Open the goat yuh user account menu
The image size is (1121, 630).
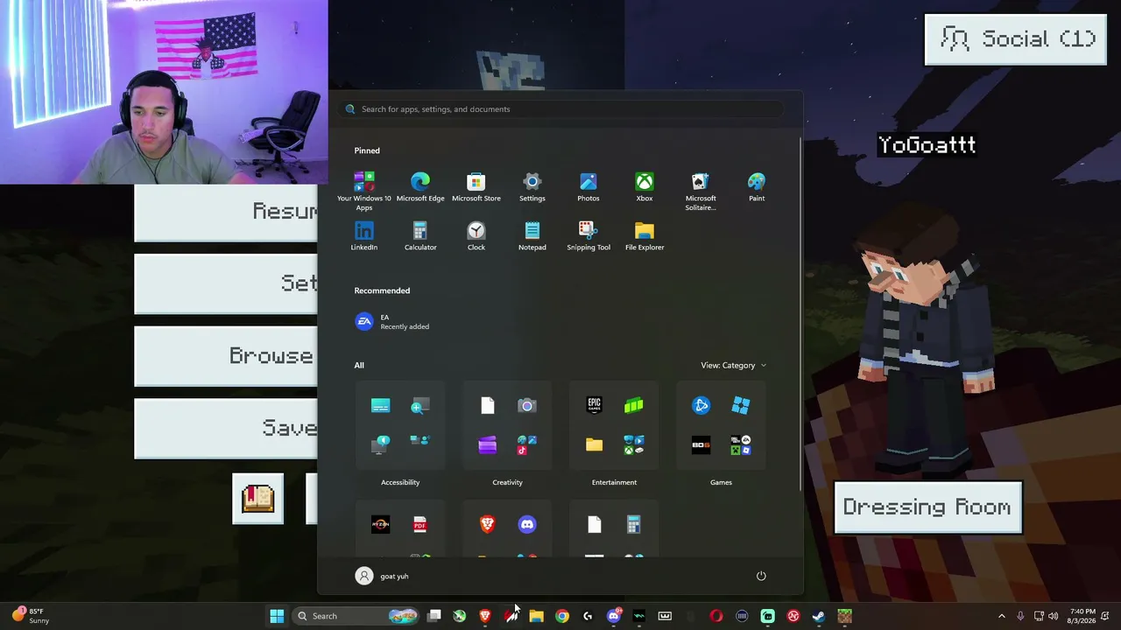click(x=382, y=576)
